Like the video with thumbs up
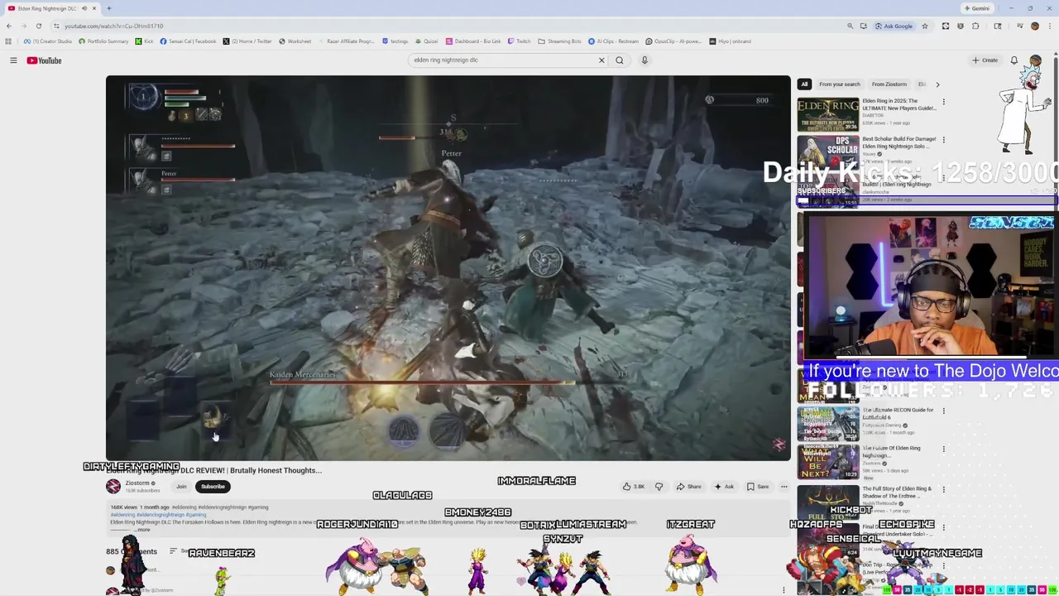The image size is (1059, 596). pos(634,487)
